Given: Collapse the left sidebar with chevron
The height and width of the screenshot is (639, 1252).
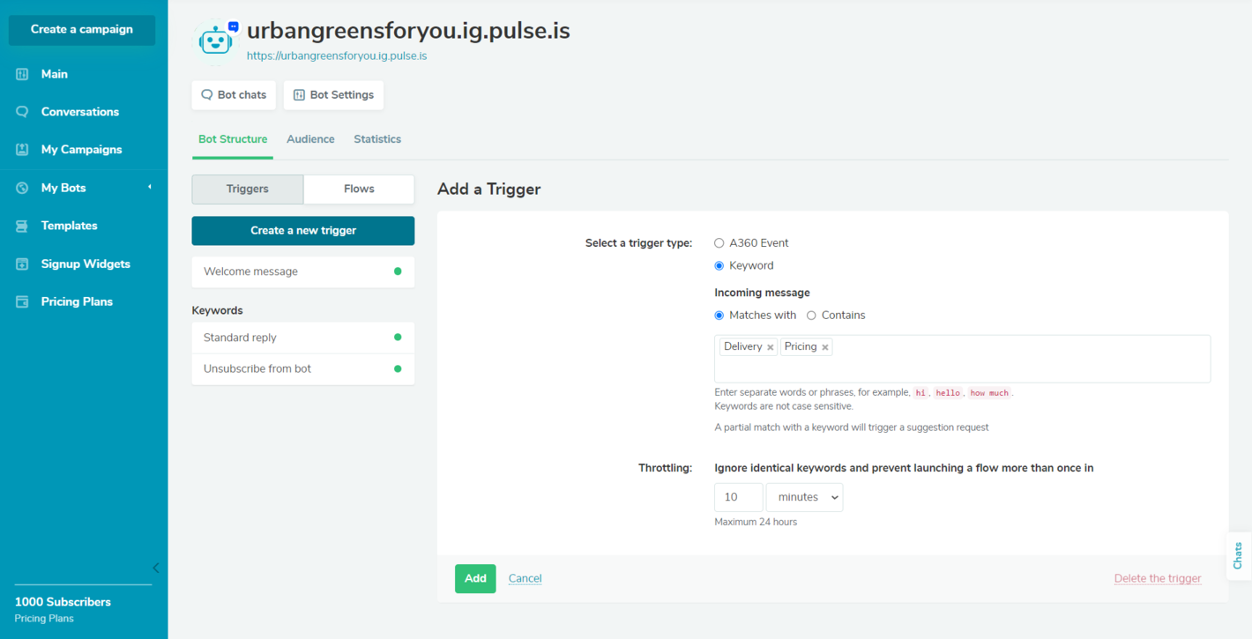Looking at the screenshot, I should click(156, 568).
